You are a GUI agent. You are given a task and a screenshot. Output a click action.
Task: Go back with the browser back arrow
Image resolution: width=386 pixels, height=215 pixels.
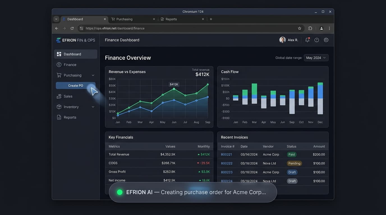(57, 28)
